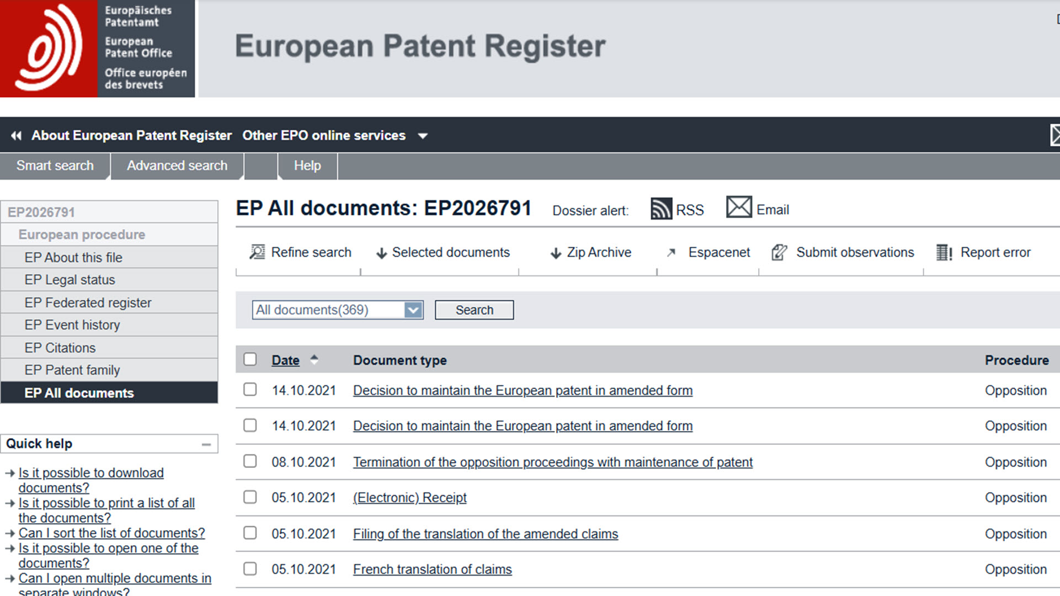Viewport: 1060px width, 596px height.
Task: Click the Espacenet external link arrow icon
Action: (671, 253)
